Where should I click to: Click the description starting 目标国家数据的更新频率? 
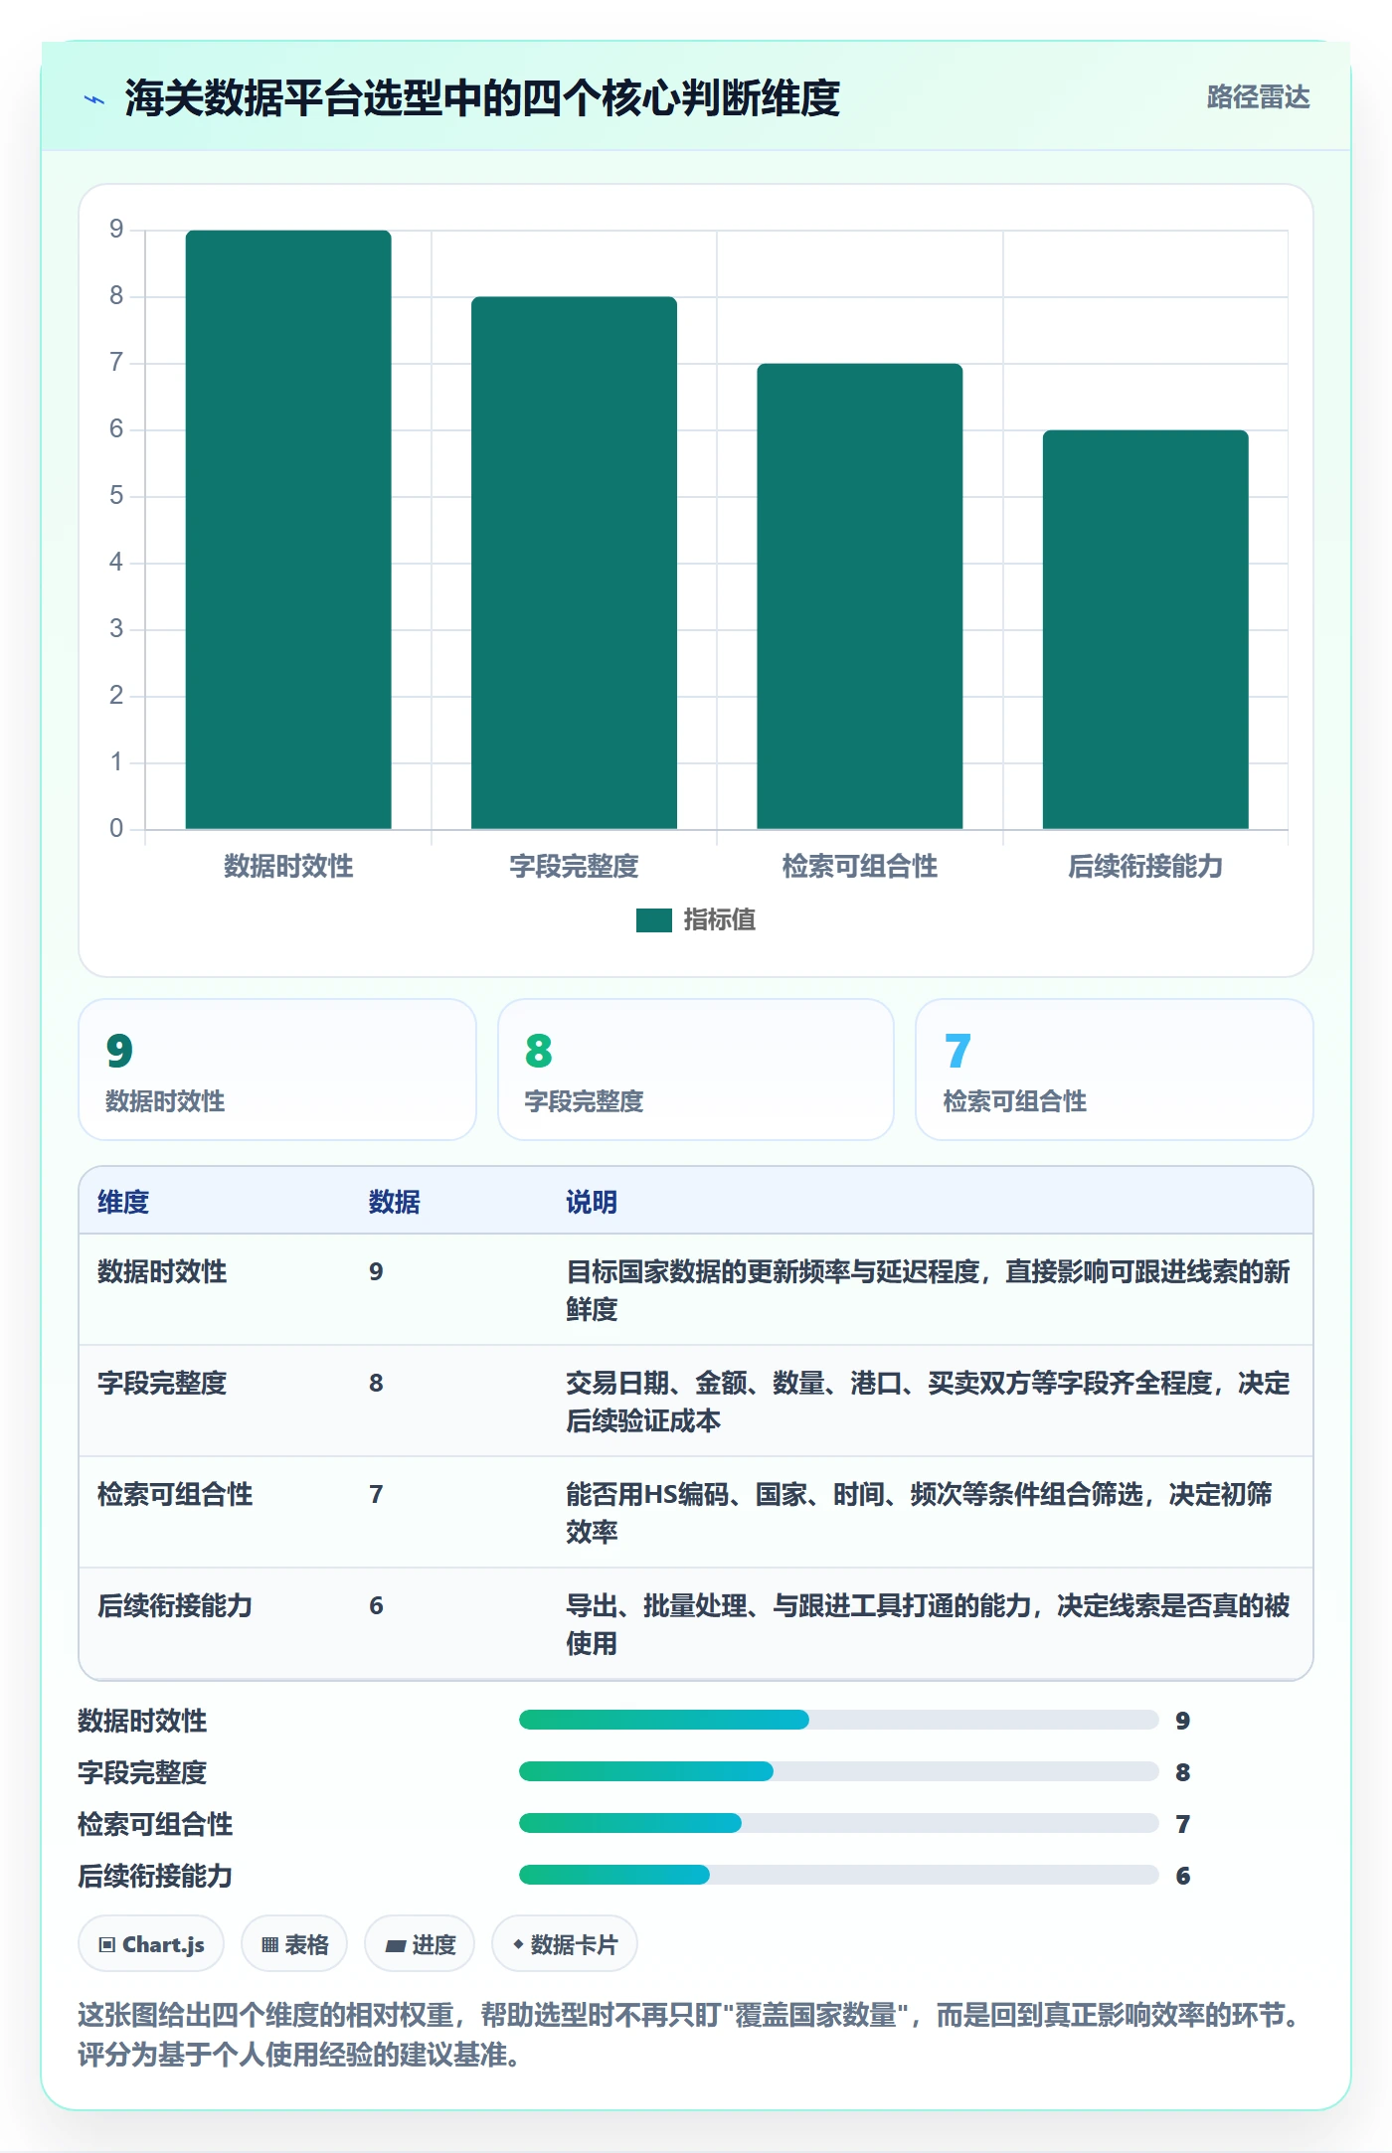[928, 1290]
